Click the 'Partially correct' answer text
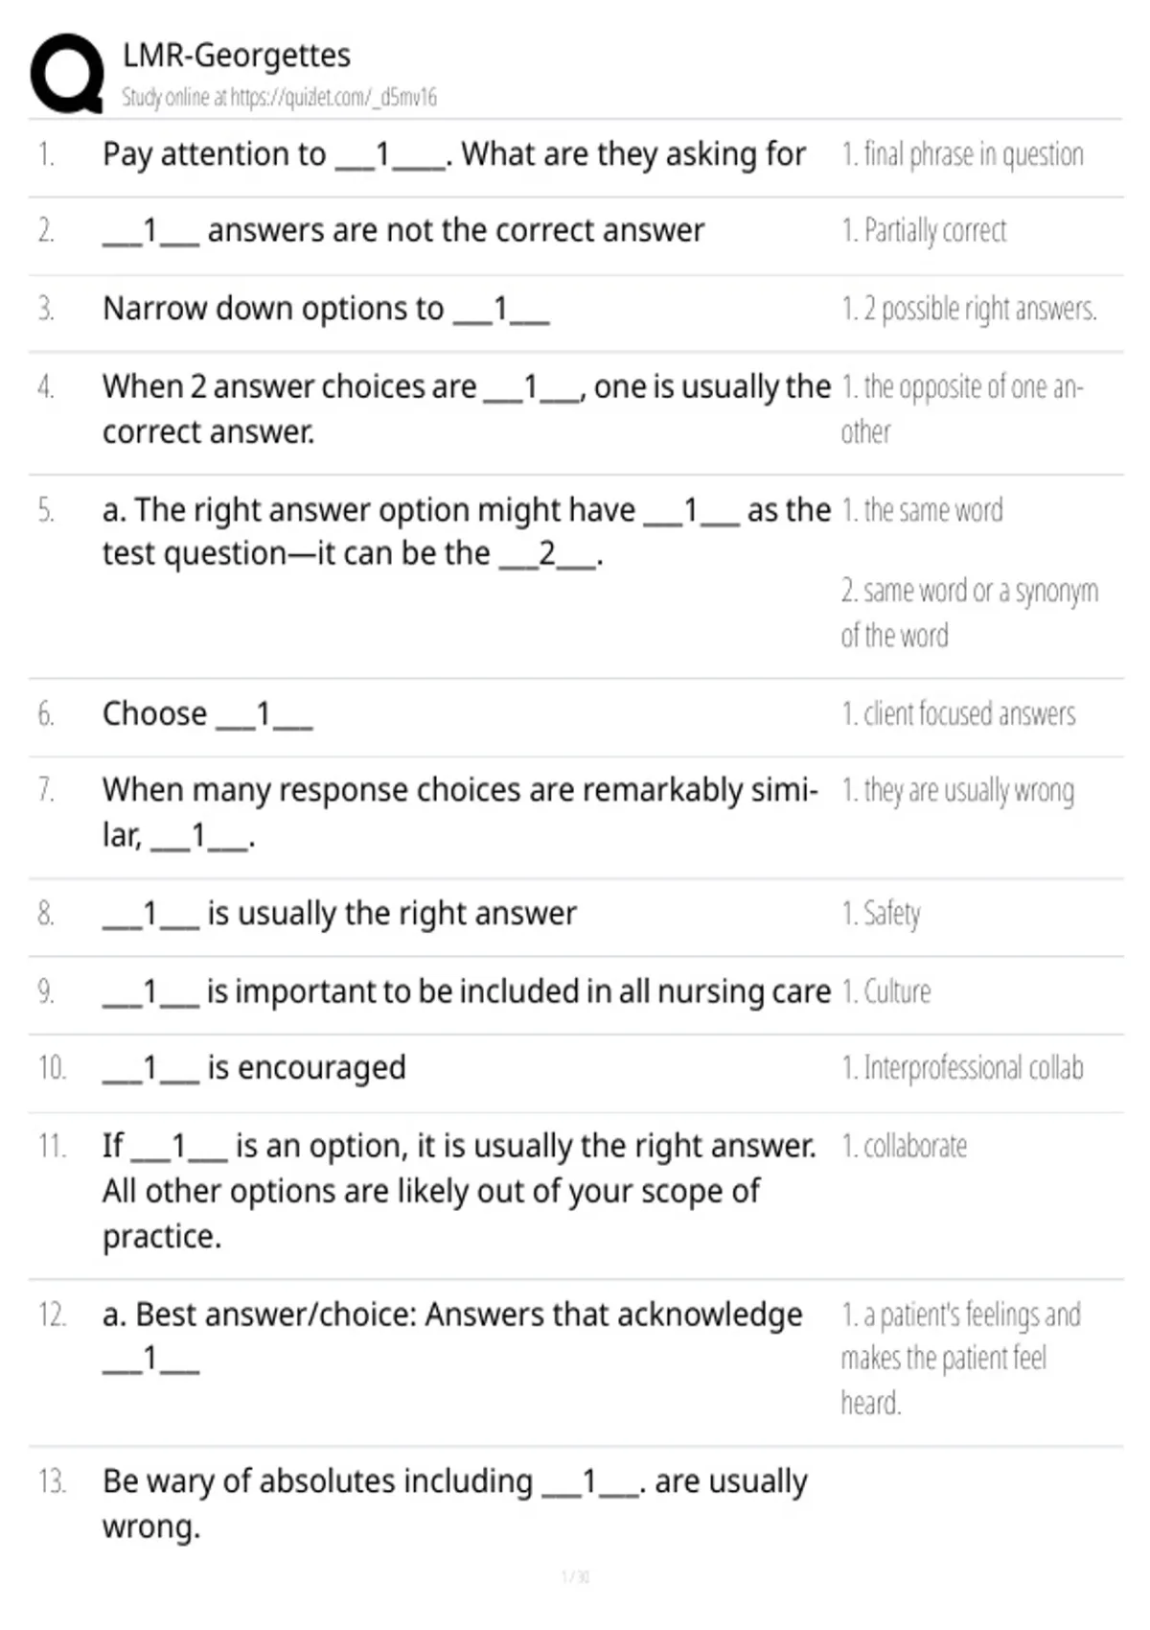Viewport: 1150px width, 1630px height. click(924, 231)
